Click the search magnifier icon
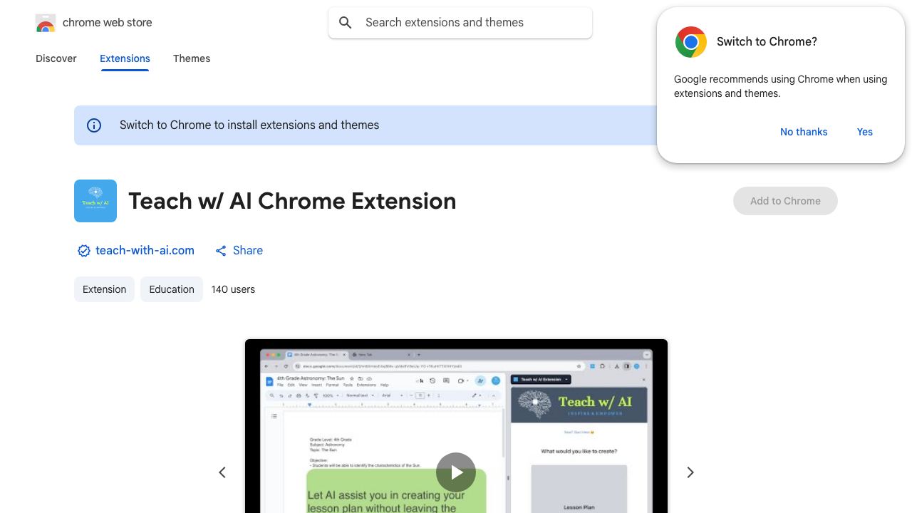This screenshot has height=513, width=912. [x=346, y=23]
